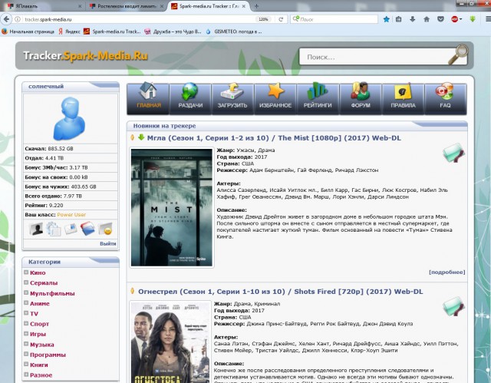The image size is (491, 383).
Task: Open Начальная страница bookmark
Action: coord(28,31)
